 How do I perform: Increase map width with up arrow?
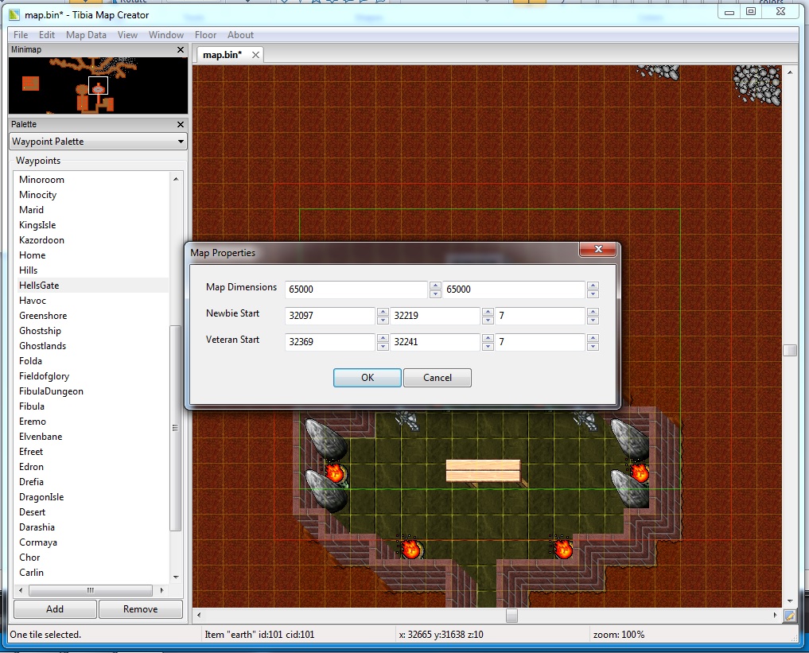435,286
